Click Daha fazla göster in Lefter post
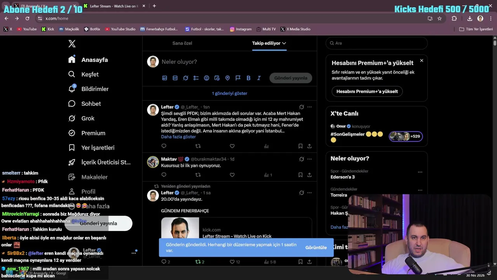The height and width of the screenshot is (280, 497). [178, 137]
